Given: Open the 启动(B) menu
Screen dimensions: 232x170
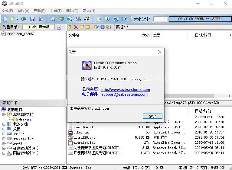Looking at the screenshot, I should coord(39,11).
